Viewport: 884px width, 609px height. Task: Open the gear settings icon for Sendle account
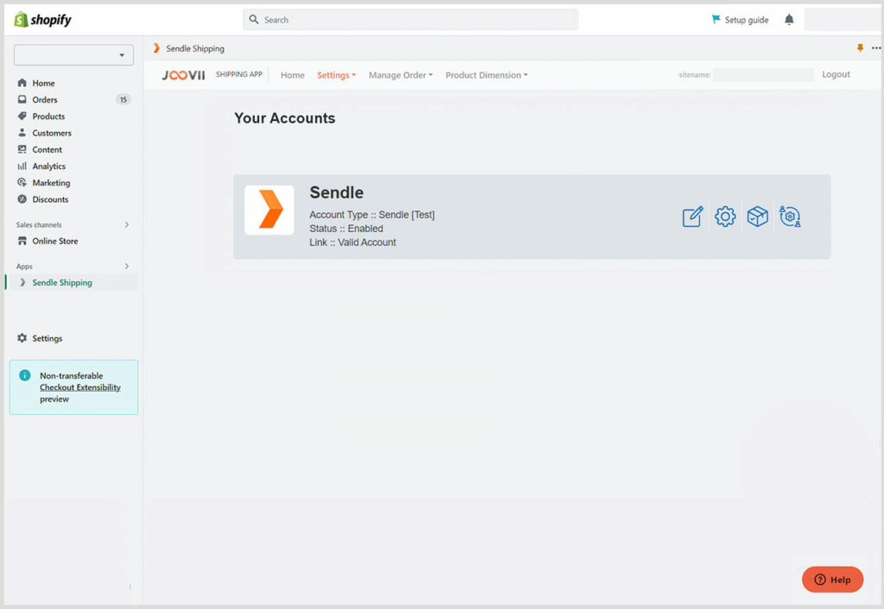point(725,217)
